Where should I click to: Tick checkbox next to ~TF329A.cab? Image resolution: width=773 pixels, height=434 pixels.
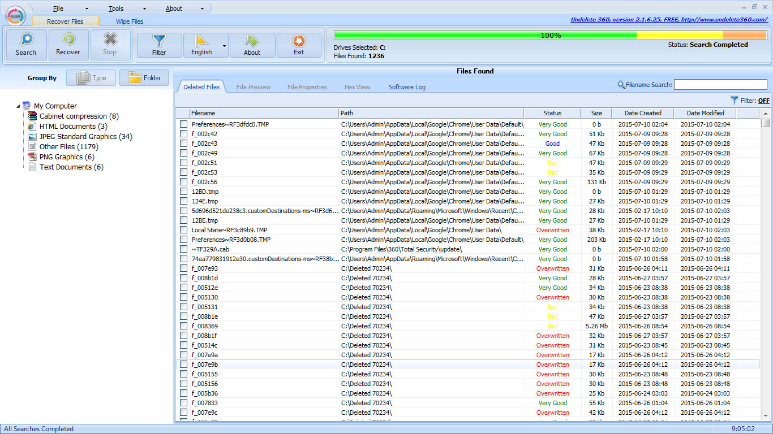(x=183, y=249)
